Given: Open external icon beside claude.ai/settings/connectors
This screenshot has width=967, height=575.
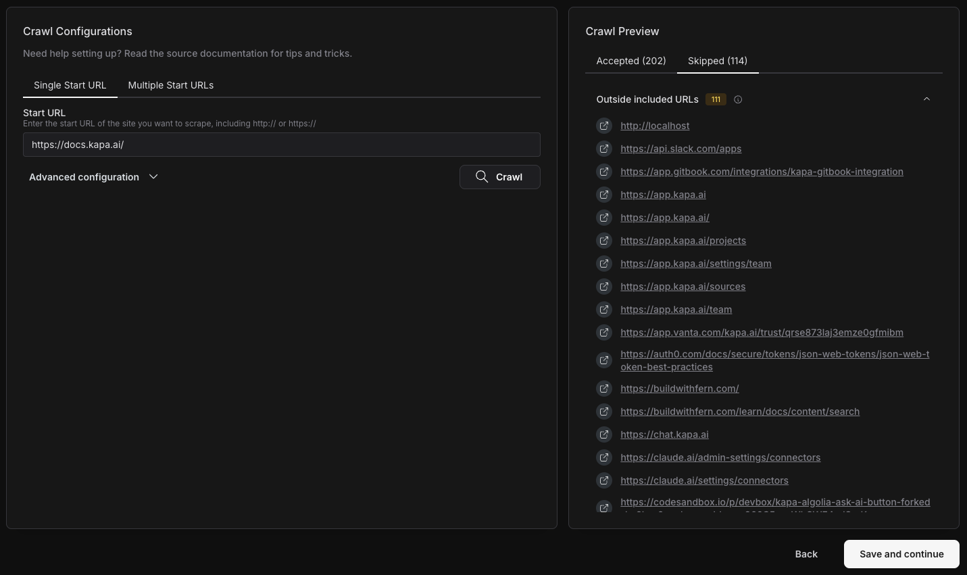Looking at the screenshot, I should coord(604,480).
